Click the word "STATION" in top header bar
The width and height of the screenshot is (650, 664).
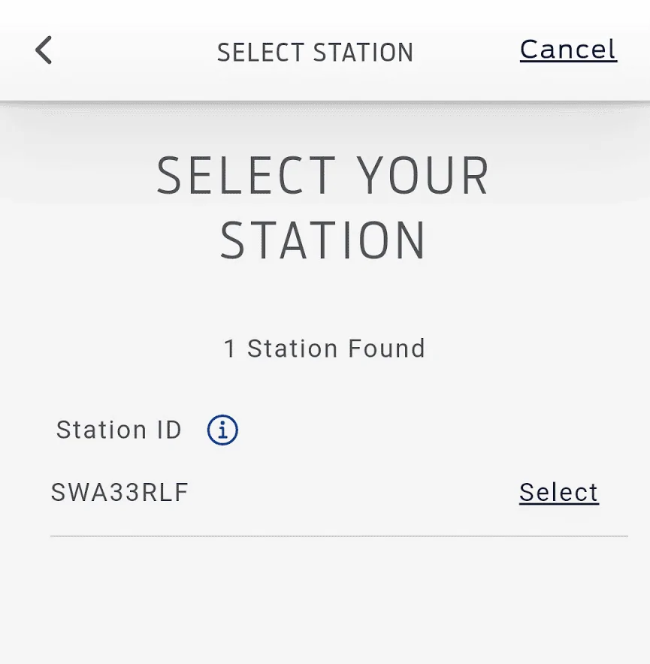364,53
